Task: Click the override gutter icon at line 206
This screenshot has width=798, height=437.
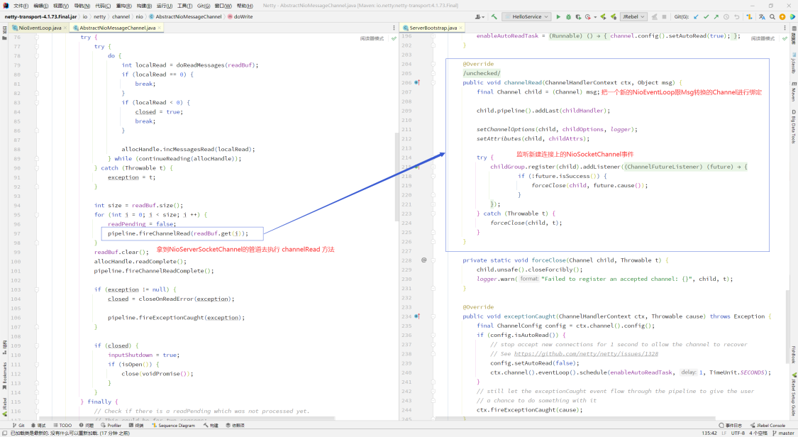Action: tap(417, 82)
